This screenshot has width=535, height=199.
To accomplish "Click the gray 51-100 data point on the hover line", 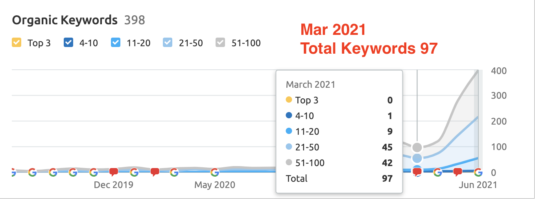I will tap(417, 147).
